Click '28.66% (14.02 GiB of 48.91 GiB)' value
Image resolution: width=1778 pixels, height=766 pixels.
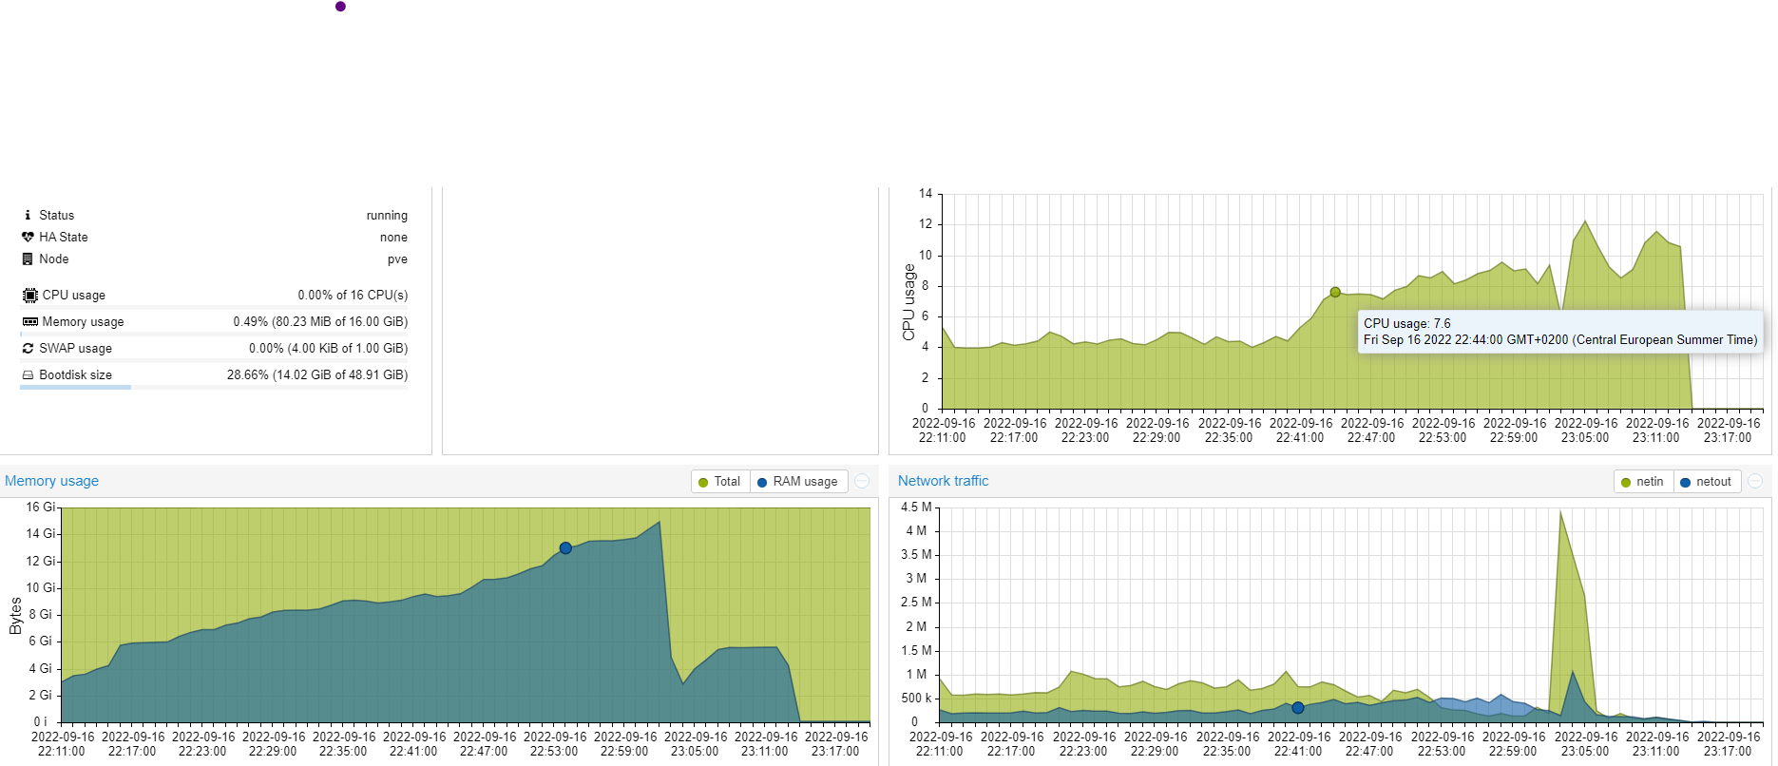click(317, 374)
